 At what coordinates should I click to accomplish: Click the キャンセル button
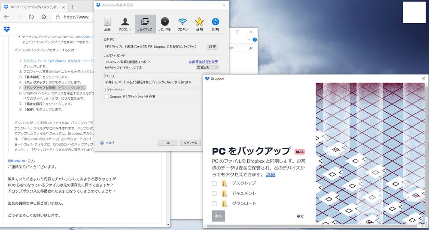click(x=190, y=143)
